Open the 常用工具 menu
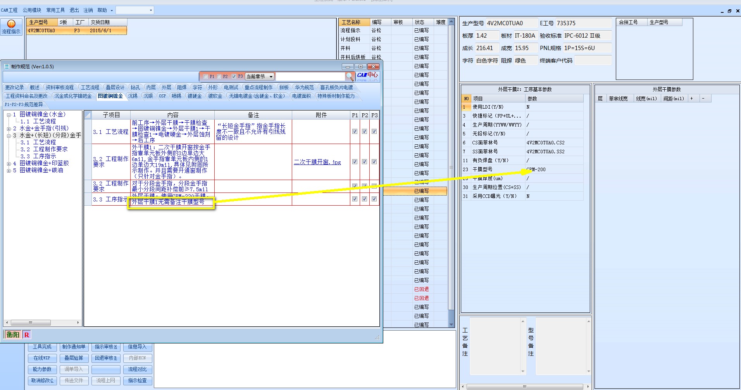 click(x=55, y=10)
